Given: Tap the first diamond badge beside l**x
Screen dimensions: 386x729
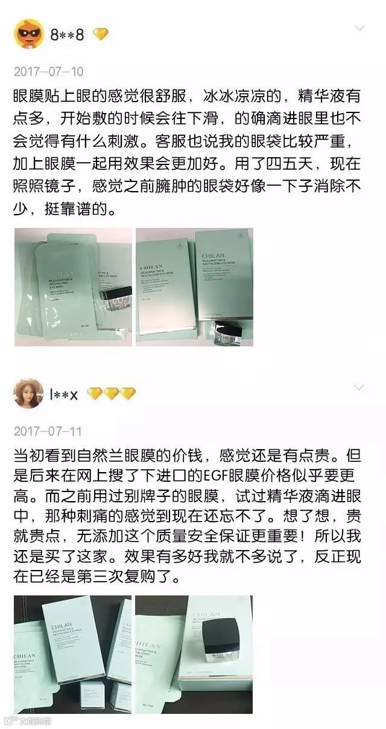Looking at the screenshot, I should [x=95, y=394].
